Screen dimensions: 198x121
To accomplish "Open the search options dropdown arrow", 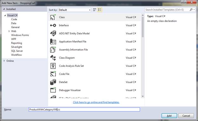I will (x=194, y=10).
